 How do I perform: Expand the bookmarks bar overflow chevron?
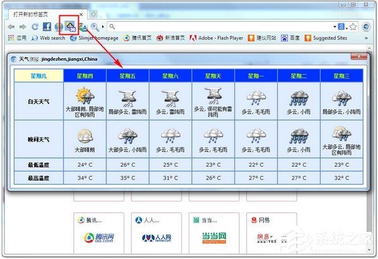[366, 38]
